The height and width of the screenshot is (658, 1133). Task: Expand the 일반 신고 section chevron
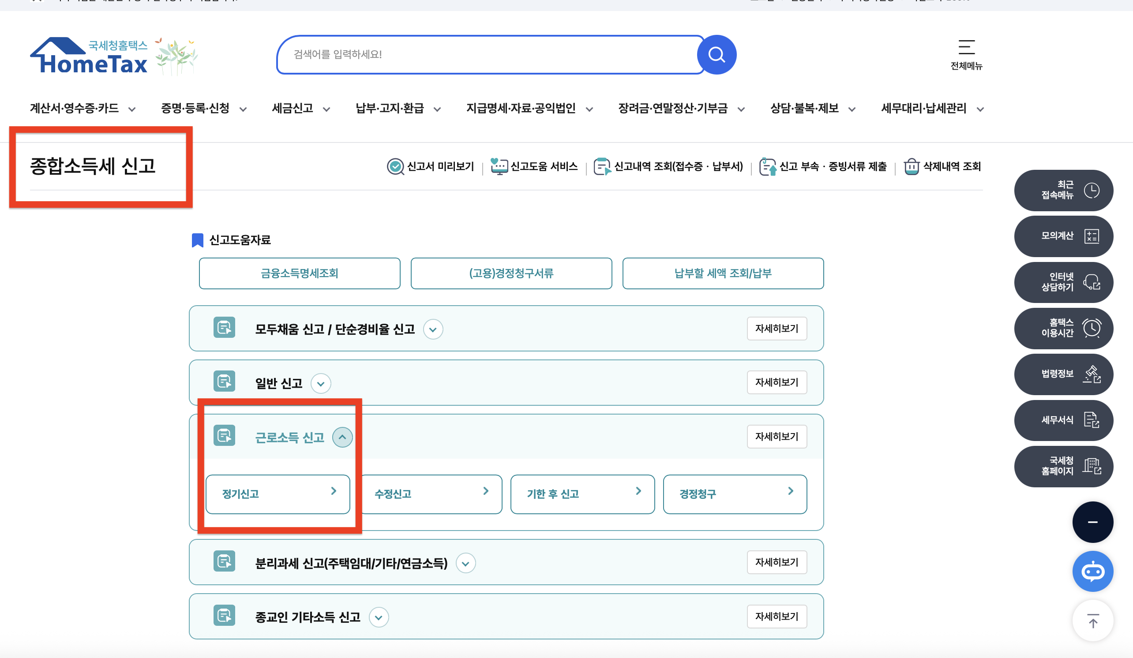point(321,383)
